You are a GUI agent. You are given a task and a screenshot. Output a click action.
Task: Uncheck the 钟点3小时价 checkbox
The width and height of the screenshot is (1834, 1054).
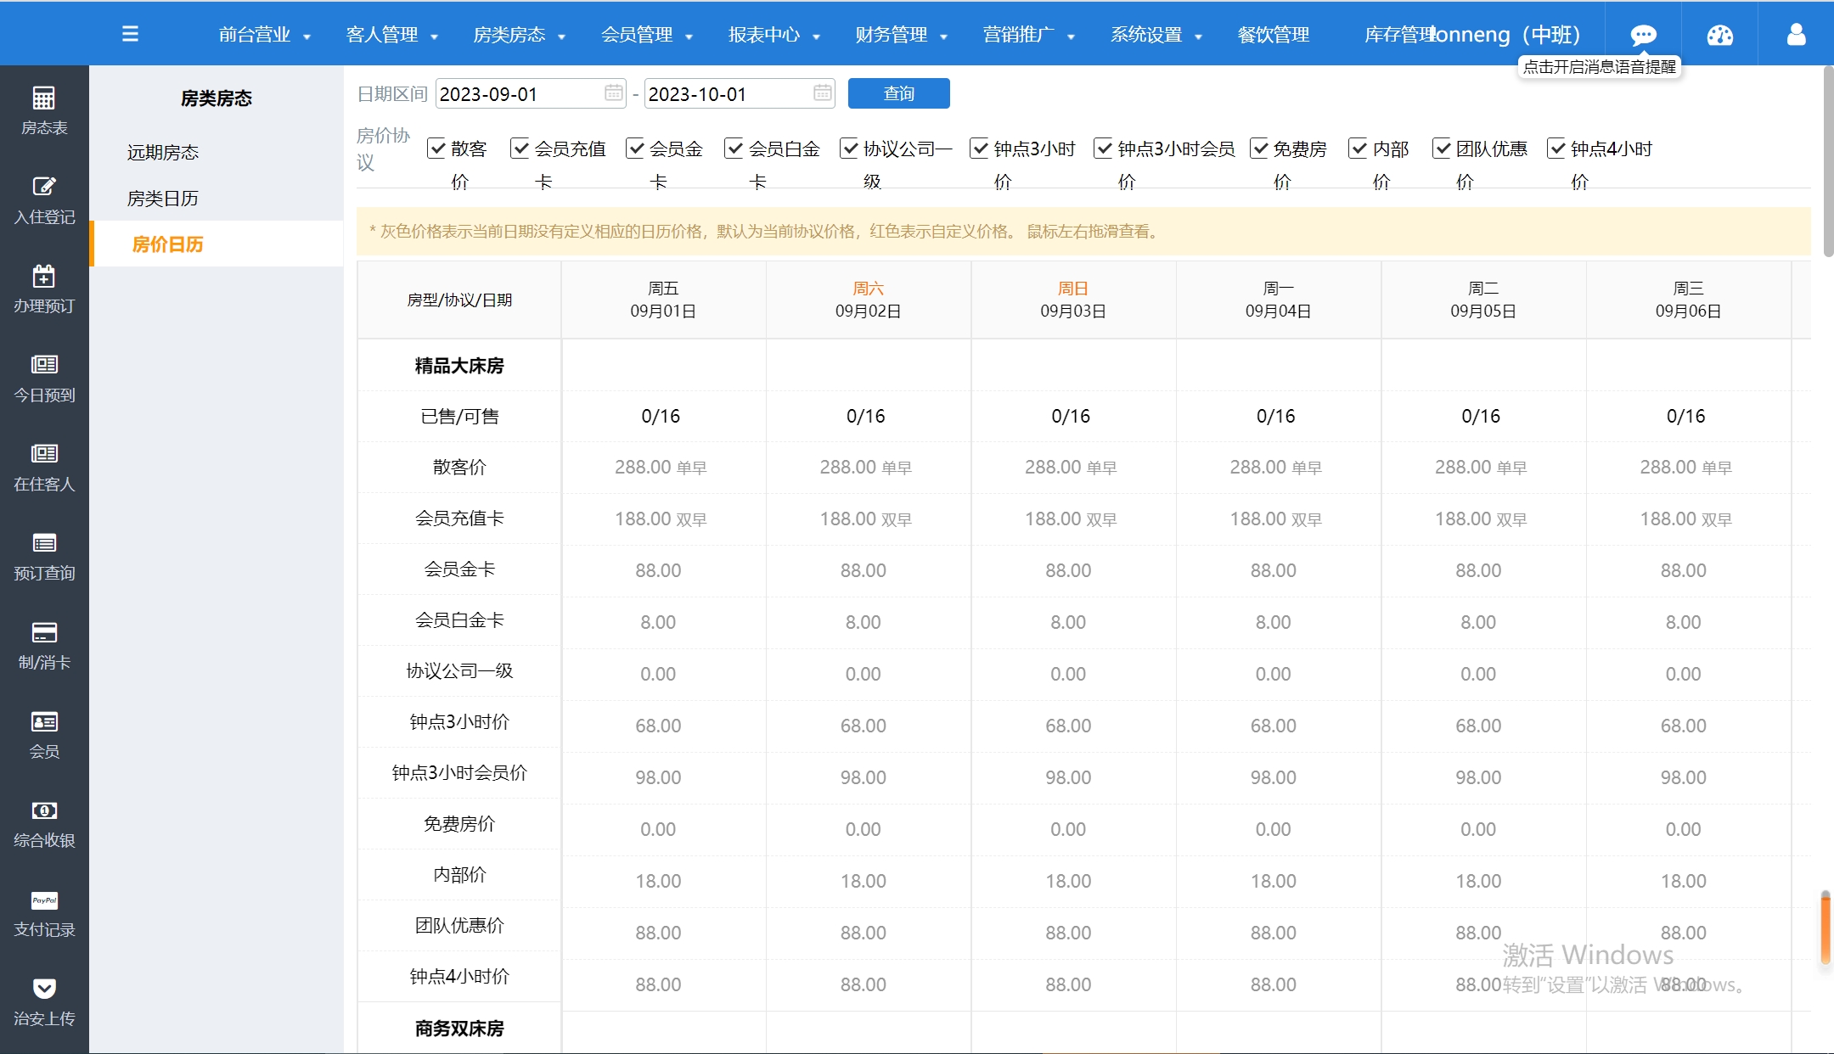pos(979,149)
